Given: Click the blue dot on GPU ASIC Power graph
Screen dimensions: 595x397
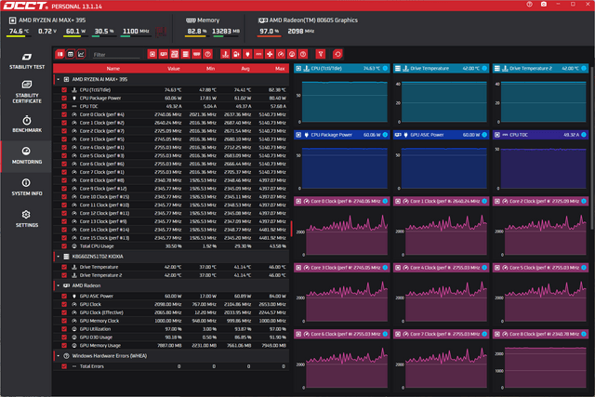Looking at the screenshot, I should point(484,135).
